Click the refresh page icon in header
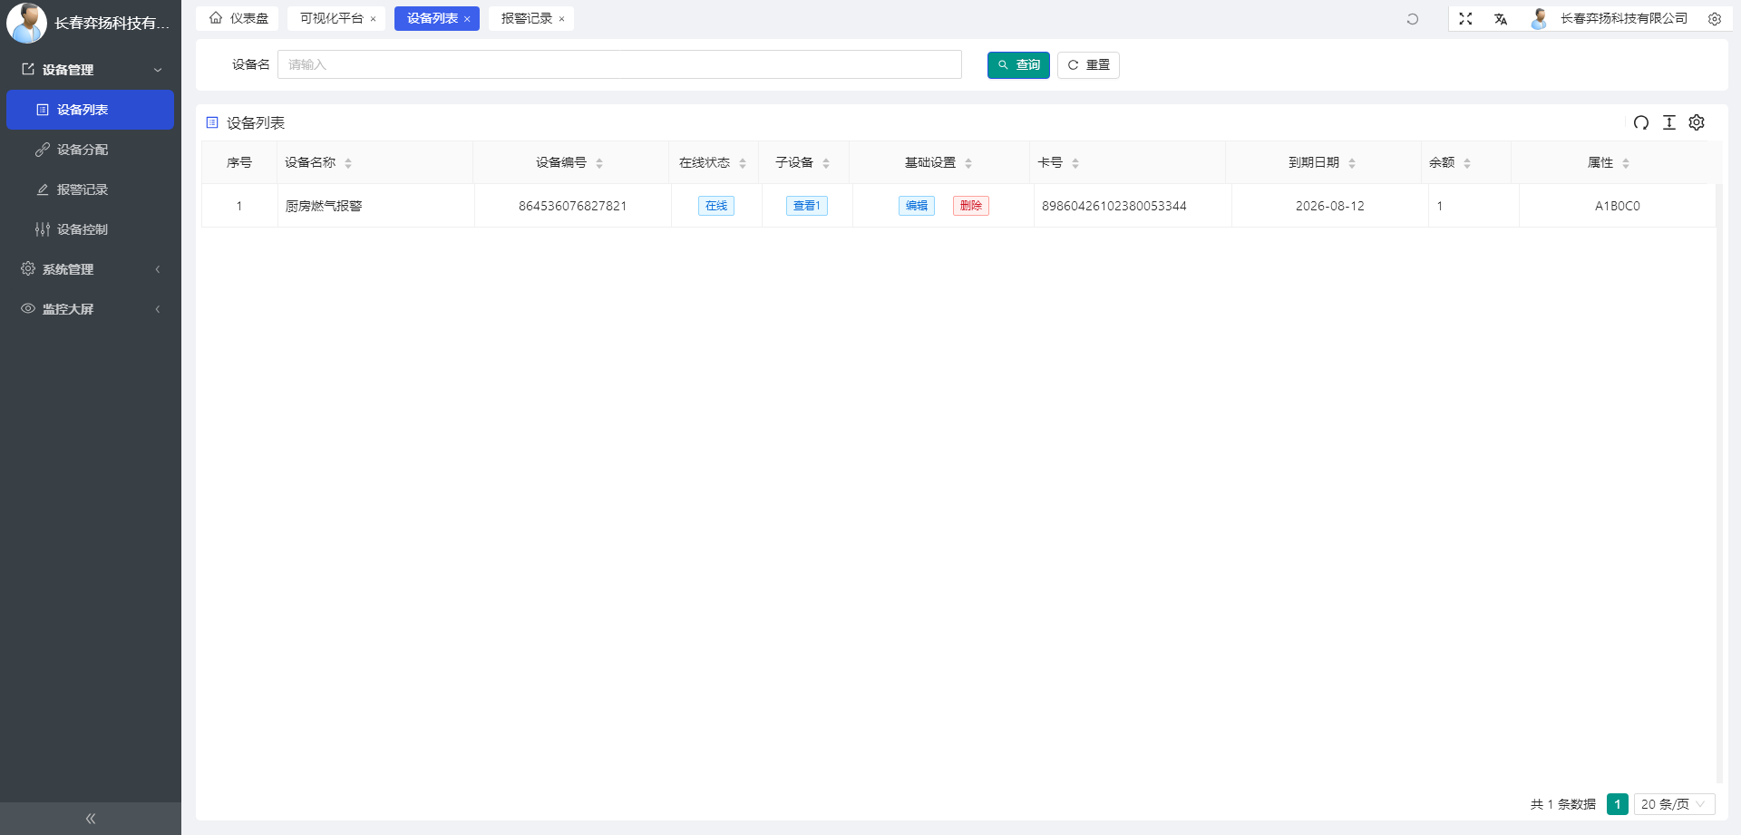1741x835 pixels. pos(1412,19)
